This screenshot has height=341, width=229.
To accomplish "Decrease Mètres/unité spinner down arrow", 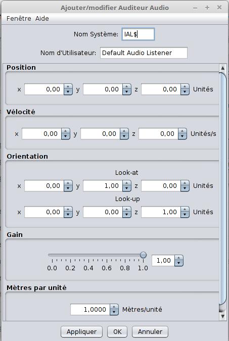I will [114, 312].
